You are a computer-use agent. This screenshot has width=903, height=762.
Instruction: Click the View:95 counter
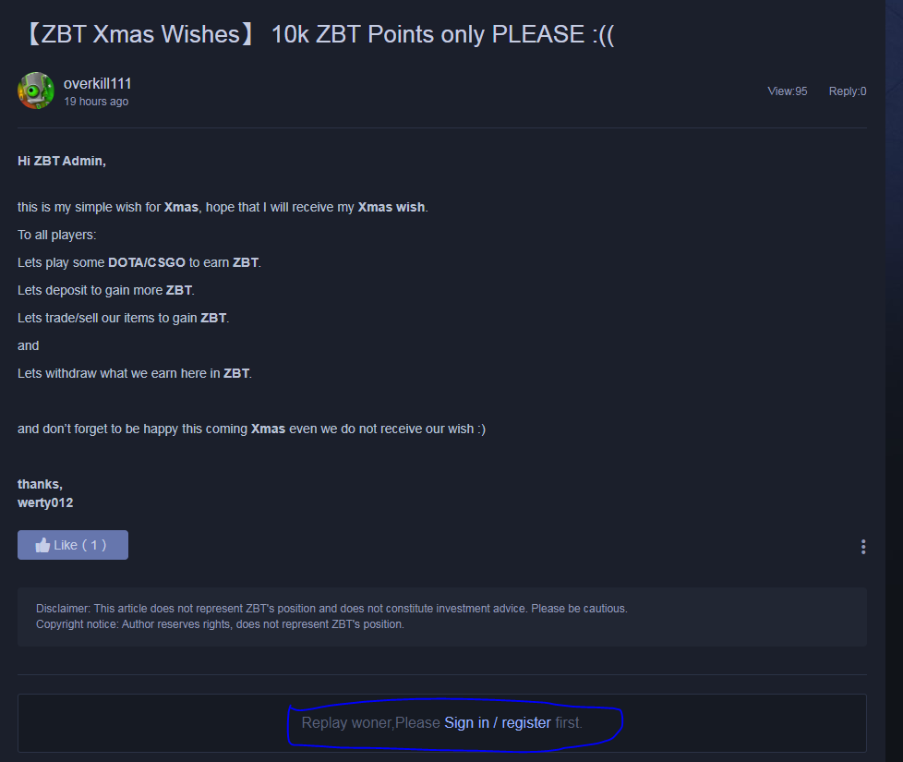click(788, 91)
